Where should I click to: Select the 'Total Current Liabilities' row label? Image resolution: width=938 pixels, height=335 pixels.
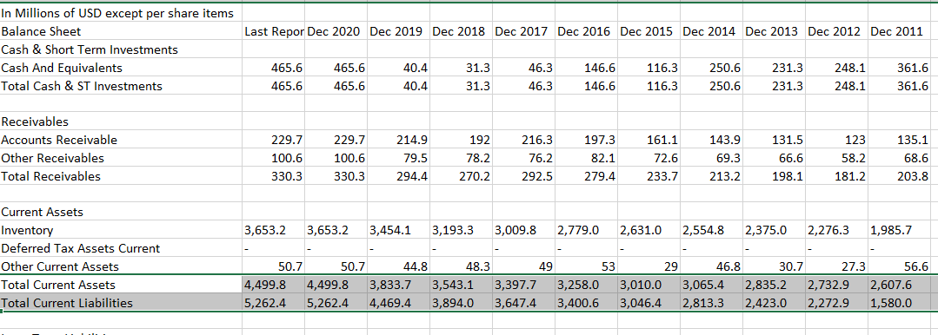click(122, 303)
